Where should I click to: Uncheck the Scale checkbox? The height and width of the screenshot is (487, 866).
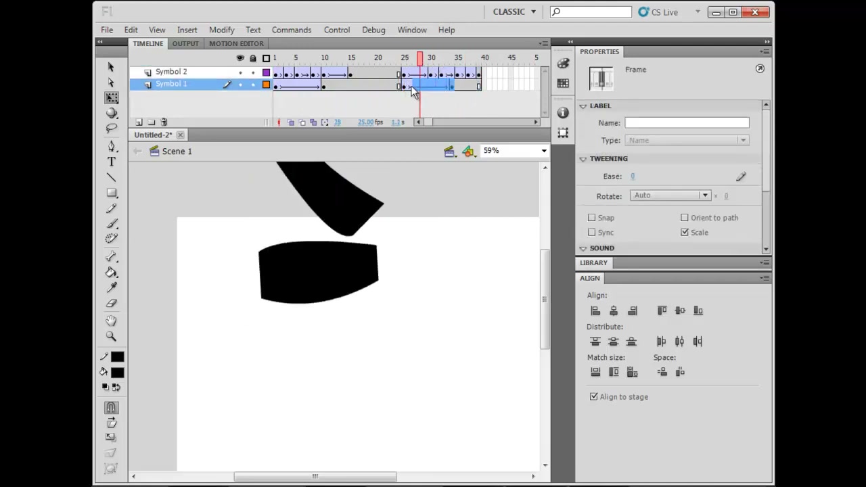(x=685, y=233)
